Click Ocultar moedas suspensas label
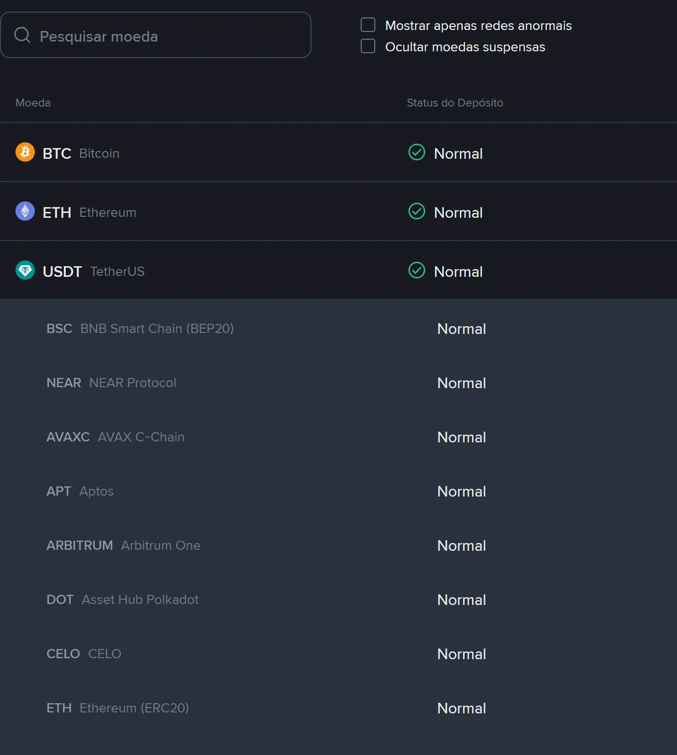The width and height of the screenshot is (677, 755). tap(465, 47)
